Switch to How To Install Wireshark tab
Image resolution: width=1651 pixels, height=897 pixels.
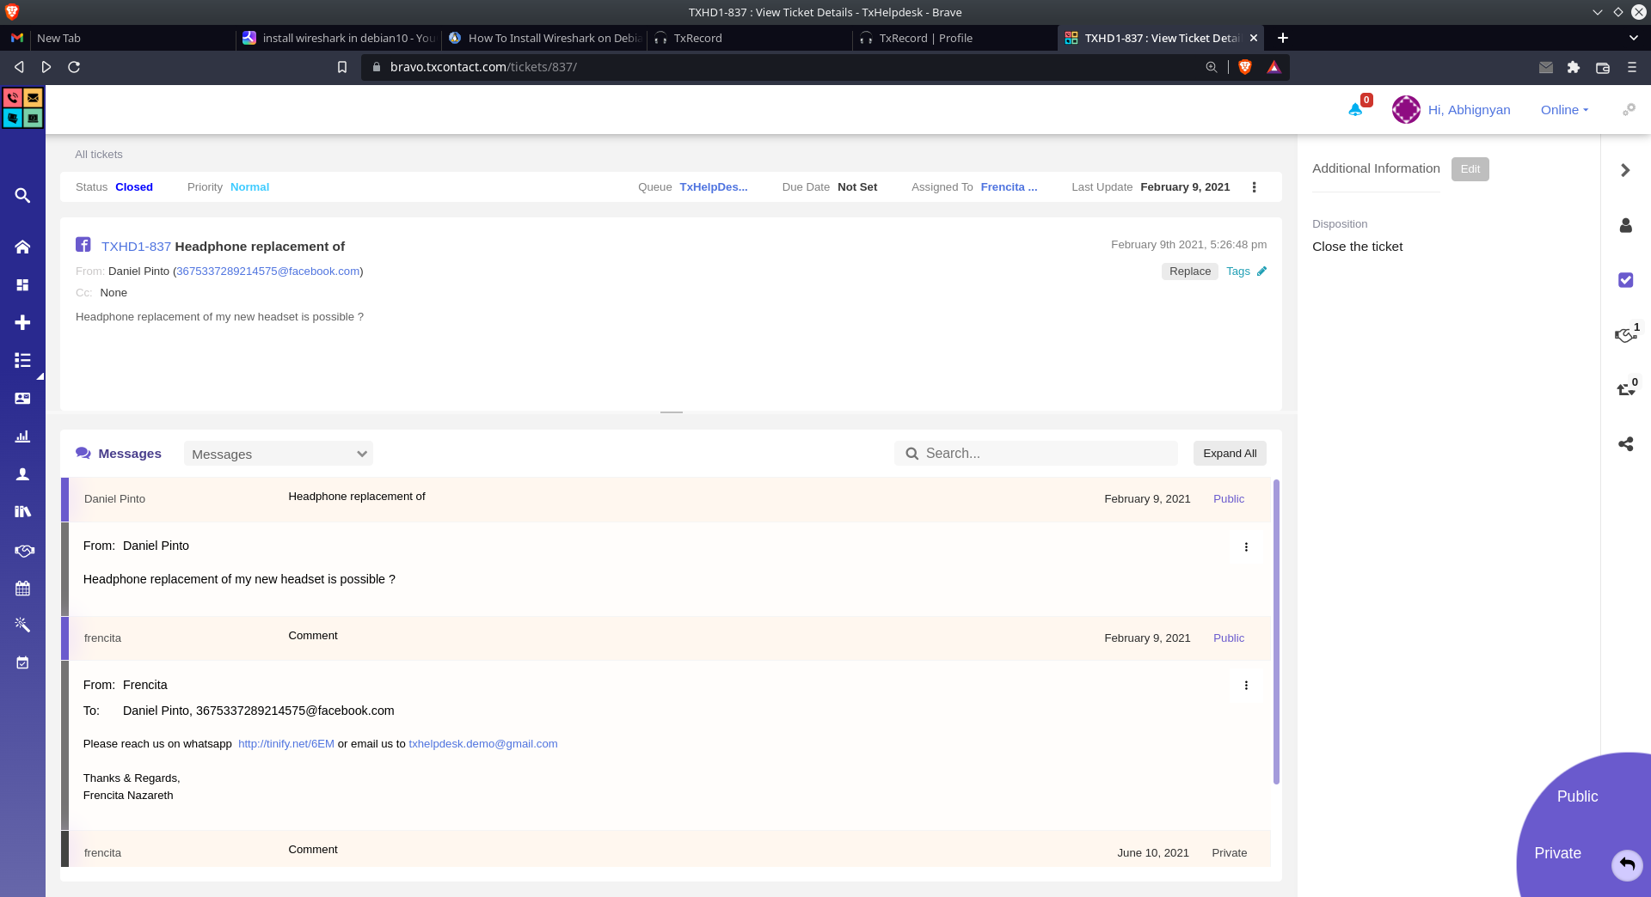point(545,38)
